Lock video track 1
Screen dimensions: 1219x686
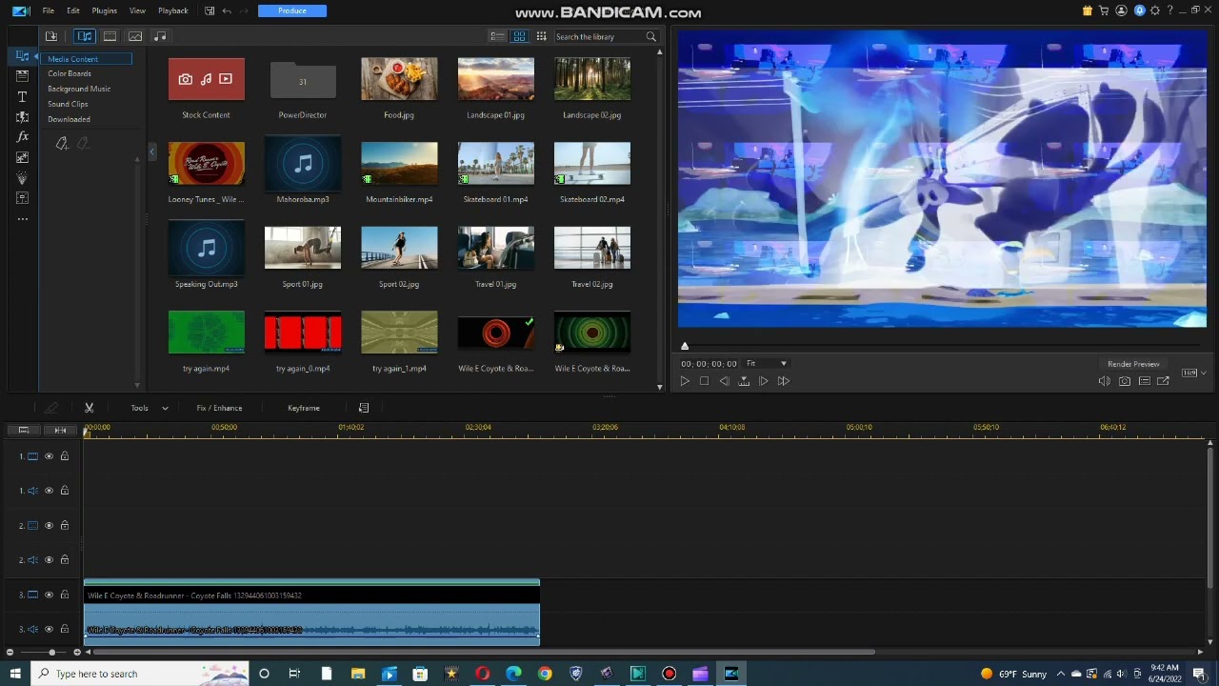click(65, 456)
